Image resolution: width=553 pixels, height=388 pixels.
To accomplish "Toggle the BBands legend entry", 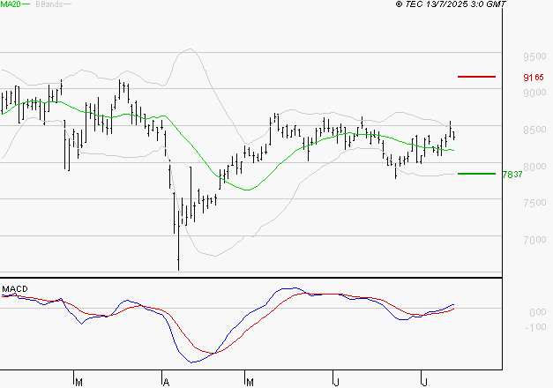I will [49, 5].
